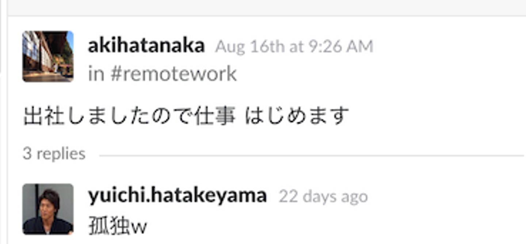Click the yuichi.hatakeyama username
The height and width of the screenshot is (244, 526).
coord(178,196)
